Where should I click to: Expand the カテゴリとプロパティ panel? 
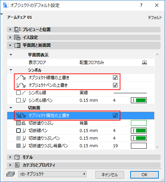(x=10, y=165)
